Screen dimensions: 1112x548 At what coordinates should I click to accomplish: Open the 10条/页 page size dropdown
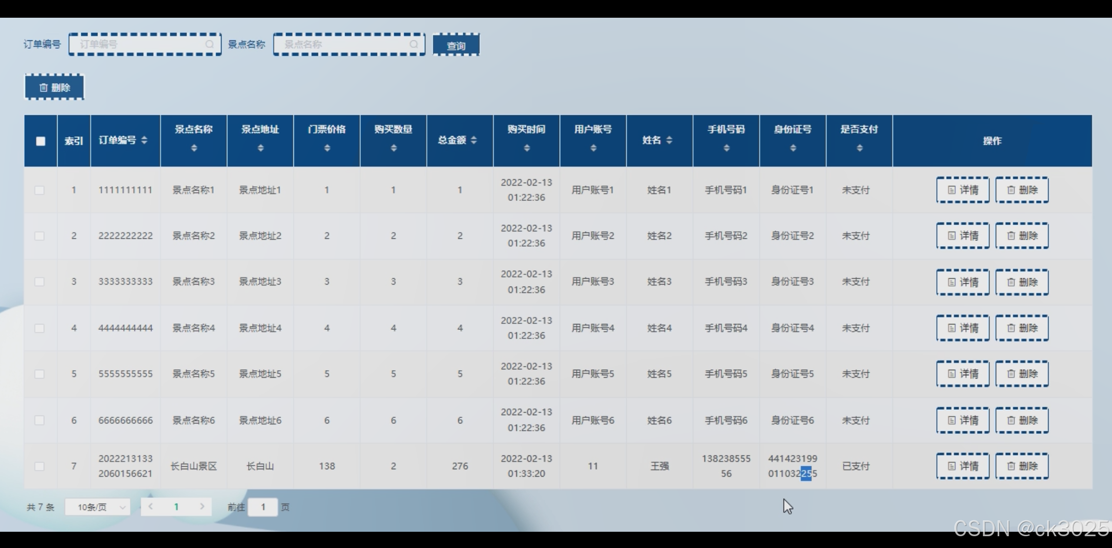point(97,507)
